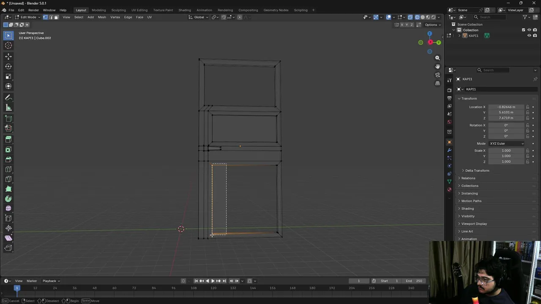Open the Modifiers wrench properties tab
This screenshot has width=541, height=304.
449,150
